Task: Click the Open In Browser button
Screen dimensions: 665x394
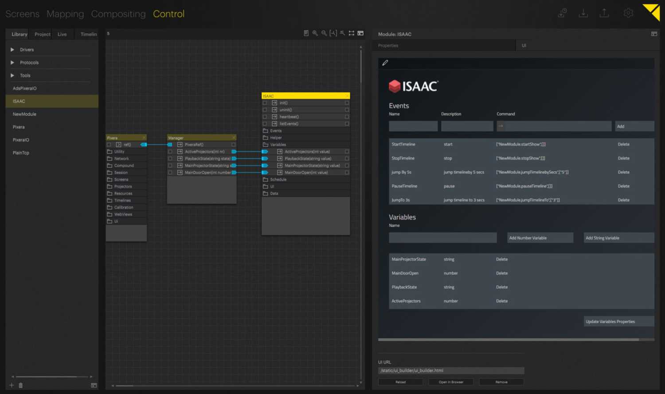Action: 451,382
